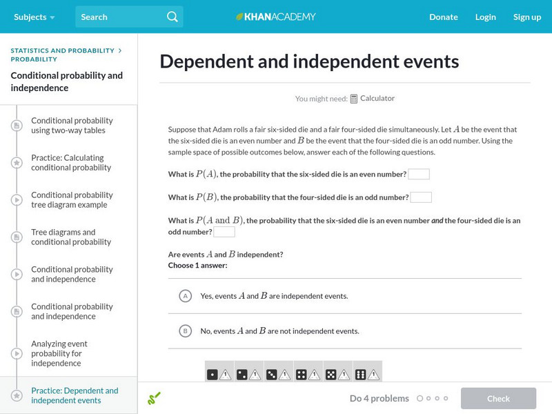
Task: Open the Calculator icon
Action: click(354, 99)
